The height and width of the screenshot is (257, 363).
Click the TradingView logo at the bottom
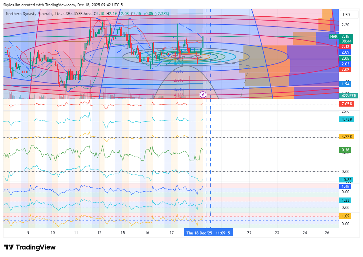pos(30,247)
